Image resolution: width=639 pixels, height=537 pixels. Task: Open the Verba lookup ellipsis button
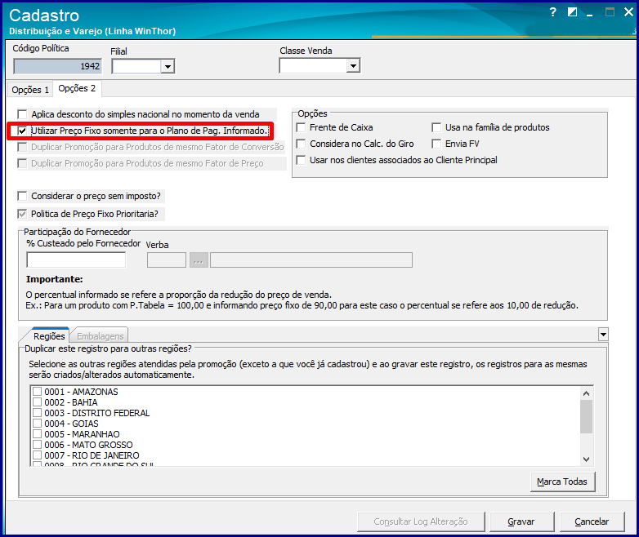tap(199, 260)
